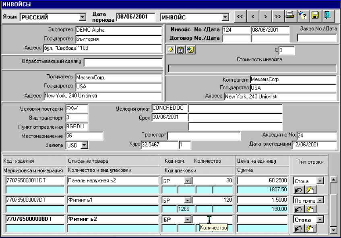This screenshot has width=341, height=238.
Task: Click the Заказ No./Дата field
Action: [x=317, y=38]
